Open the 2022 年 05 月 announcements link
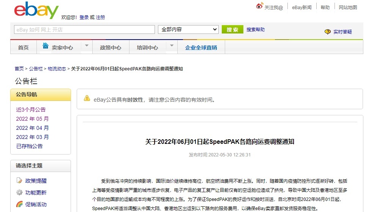Image resolution: width=374 pixels, height=212 pixels. [x=32, y=119]
